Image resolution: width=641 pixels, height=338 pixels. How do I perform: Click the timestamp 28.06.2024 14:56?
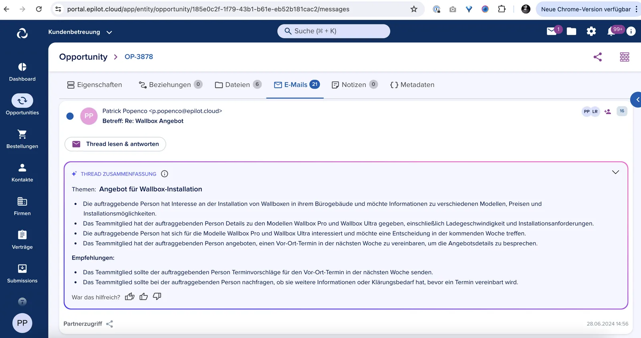(607, 324)
